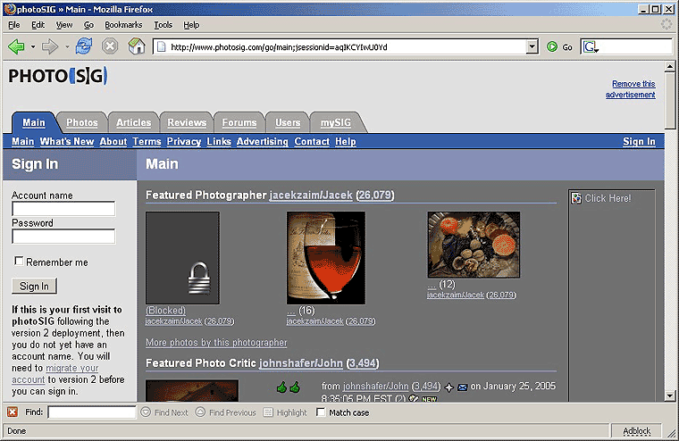
Task: Switch to the Articles tab
Action: pos(133,122)
